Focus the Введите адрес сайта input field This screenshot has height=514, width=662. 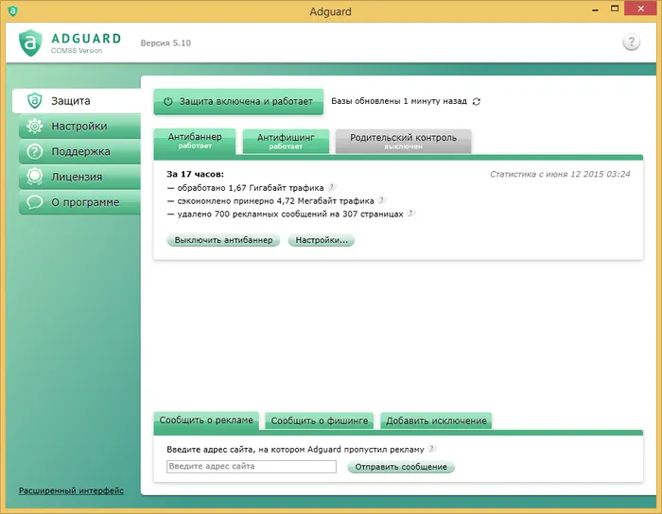[x=252, y=467]
